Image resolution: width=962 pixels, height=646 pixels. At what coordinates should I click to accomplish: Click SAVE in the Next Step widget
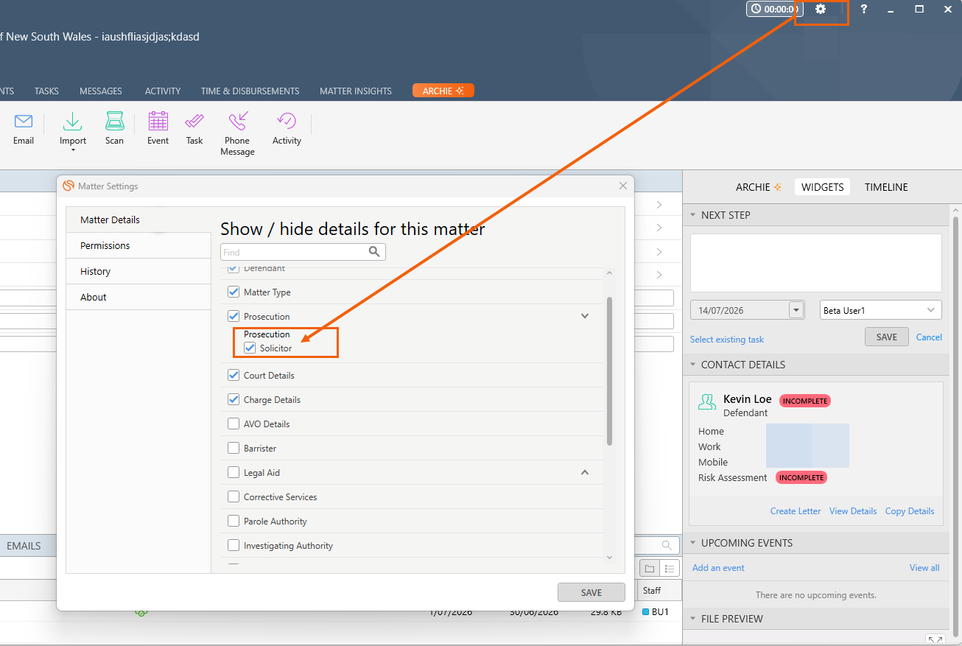click(887, 337)
